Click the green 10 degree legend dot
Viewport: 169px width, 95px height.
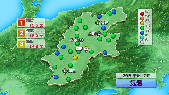pos(142,28)
